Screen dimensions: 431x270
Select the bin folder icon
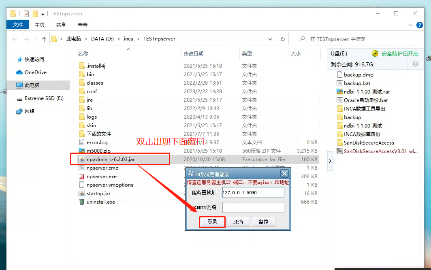82,74
